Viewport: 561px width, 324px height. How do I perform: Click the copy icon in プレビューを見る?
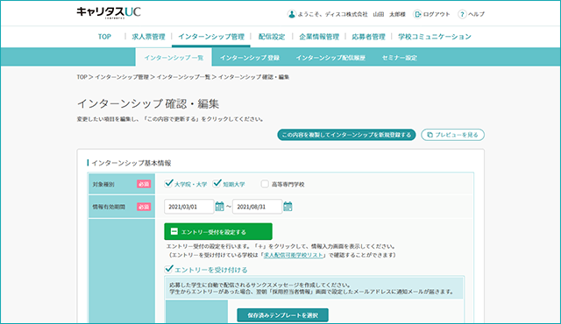click(x=430, y=135)
